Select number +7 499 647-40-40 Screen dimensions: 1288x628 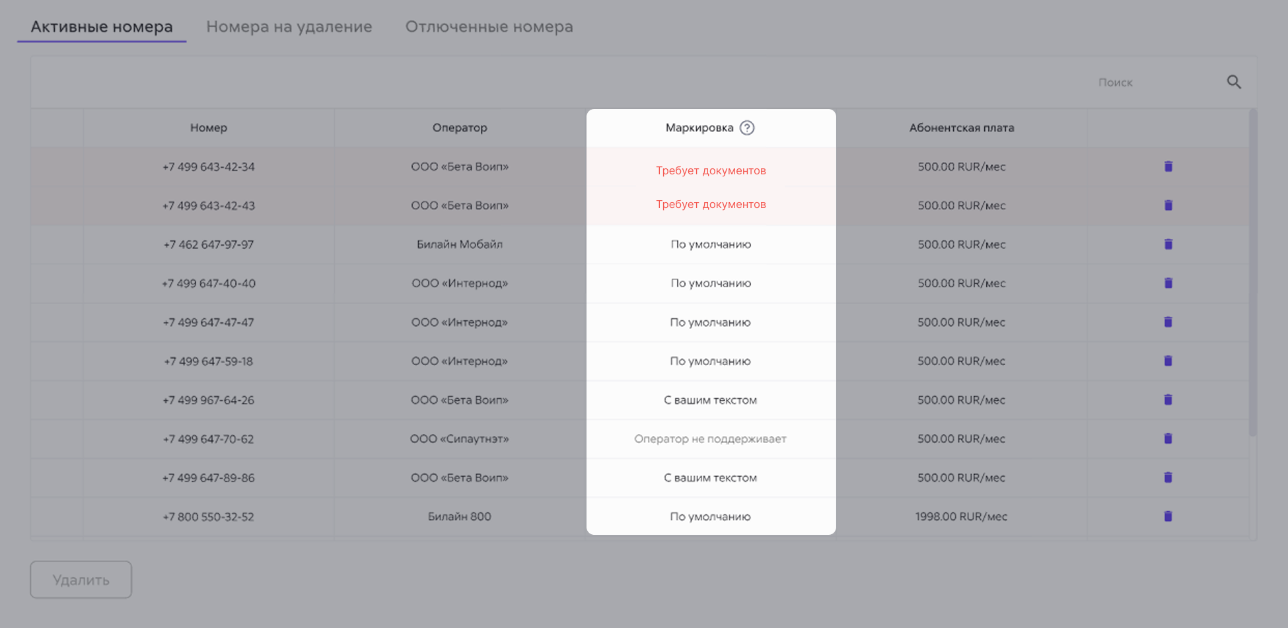pyautogui.click(x=209, y=283)
